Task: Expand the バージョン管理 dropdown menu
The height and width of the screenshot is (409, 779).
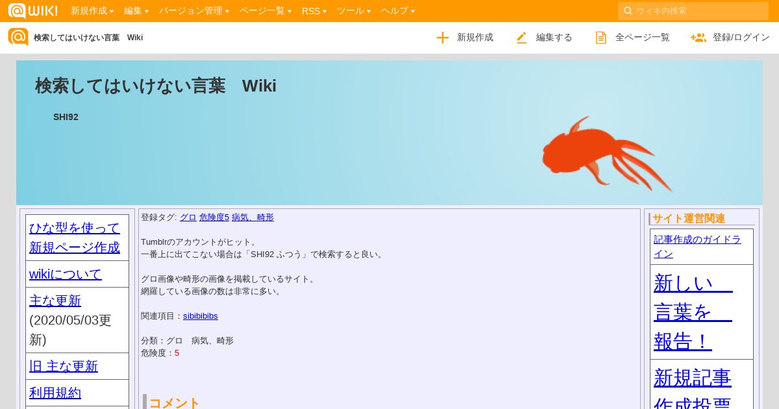Action: [x=194, y=10]
